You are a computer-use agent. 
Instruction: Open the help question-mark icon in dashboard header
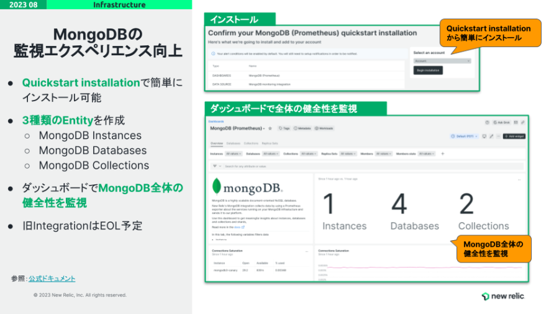(487, 122)
